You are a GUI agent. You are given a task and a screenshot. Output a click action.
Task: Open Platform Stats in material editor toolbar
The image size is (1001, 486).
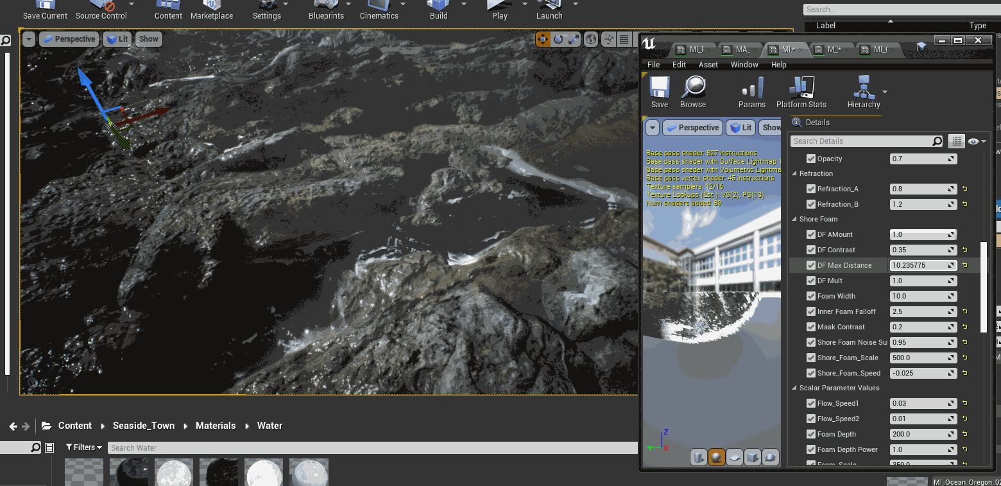tap(801, 92)
